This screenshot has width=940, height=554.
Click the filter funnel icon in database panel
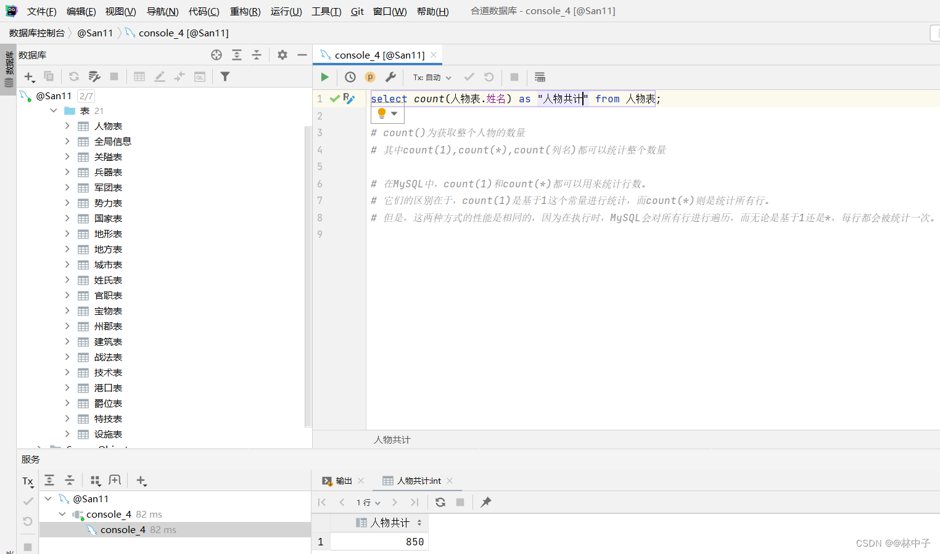tap(225, 76)
